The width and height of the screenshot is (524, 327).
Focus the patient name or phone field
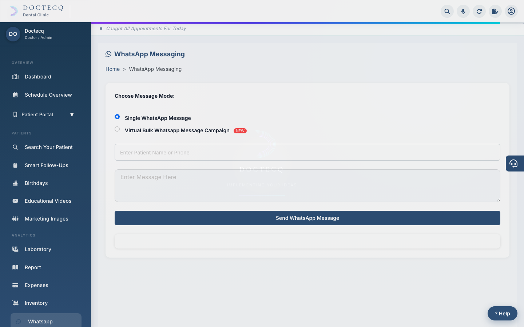[307, 152]
